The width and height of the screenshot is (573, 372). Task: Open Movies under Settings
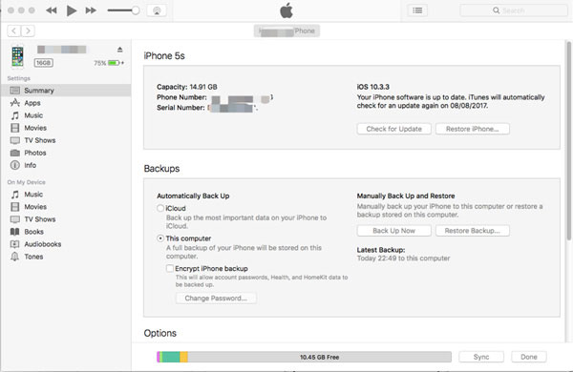pyautogui.click(x=66, y=128)
